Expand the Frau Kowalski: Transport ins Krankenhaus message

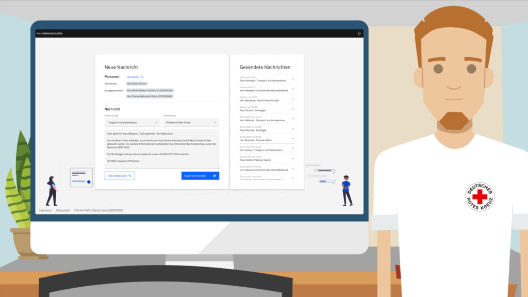click(x=293, y=79)
